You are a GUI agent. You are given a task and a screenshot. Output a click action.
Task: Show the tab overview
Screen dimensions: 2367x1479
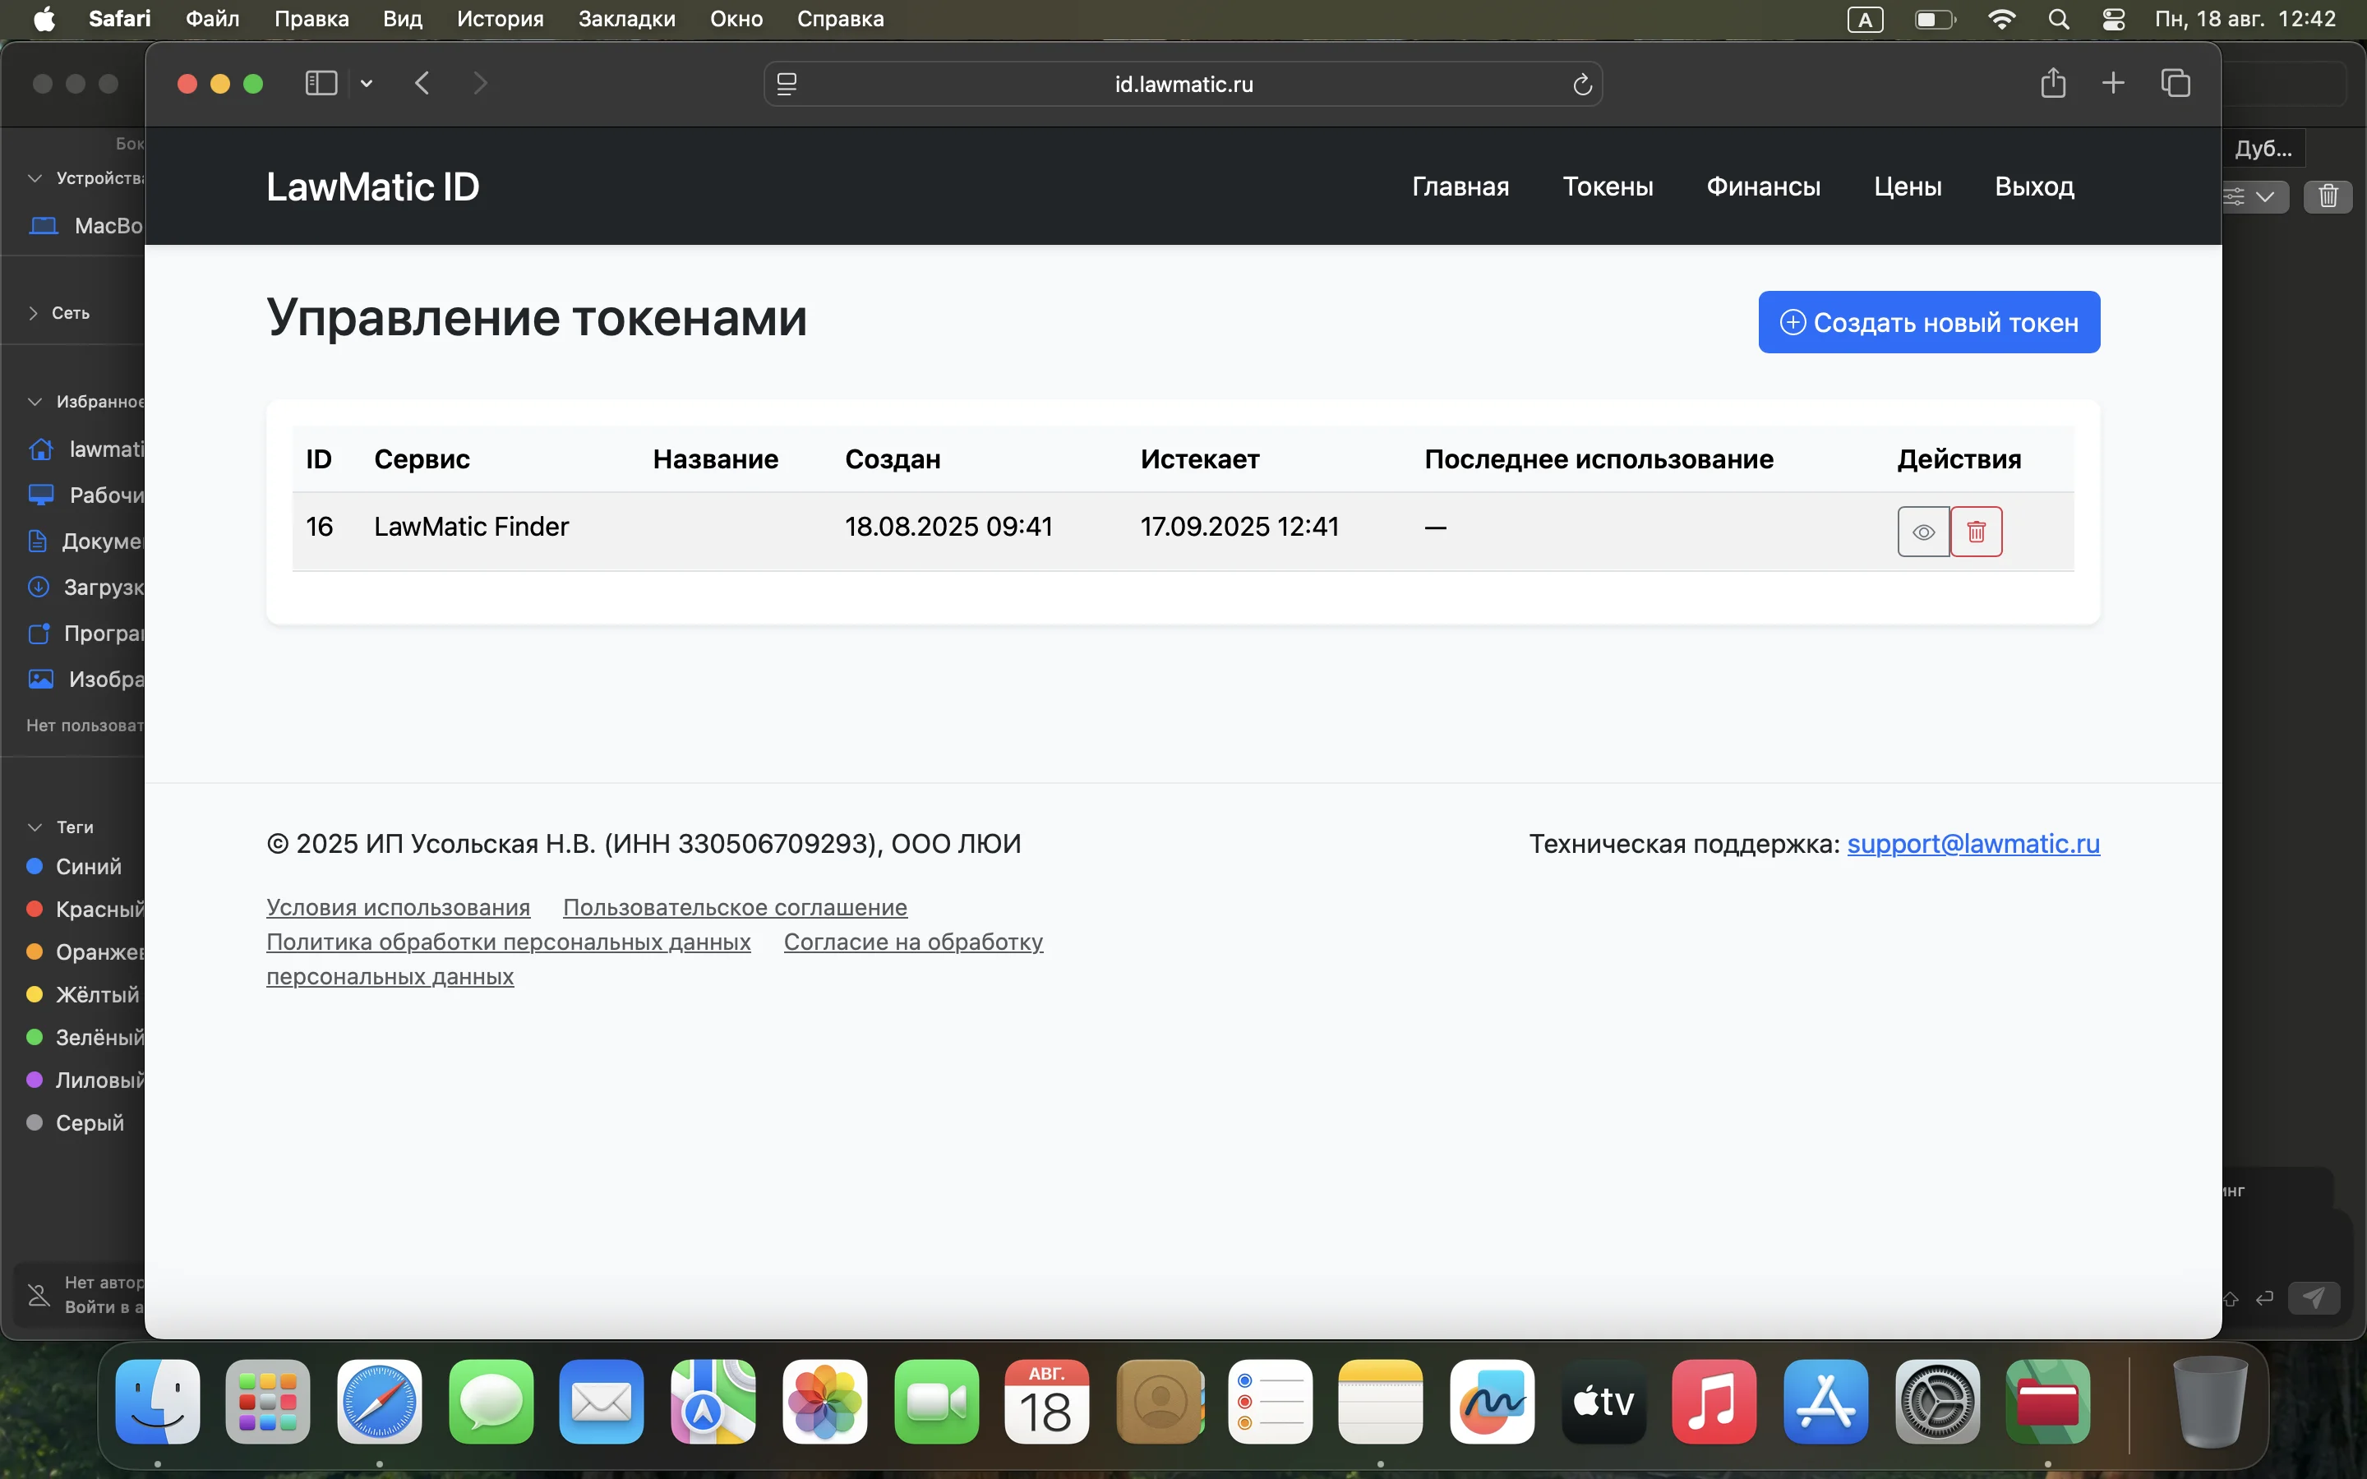pyautogui.click(x=2176, y=83)
